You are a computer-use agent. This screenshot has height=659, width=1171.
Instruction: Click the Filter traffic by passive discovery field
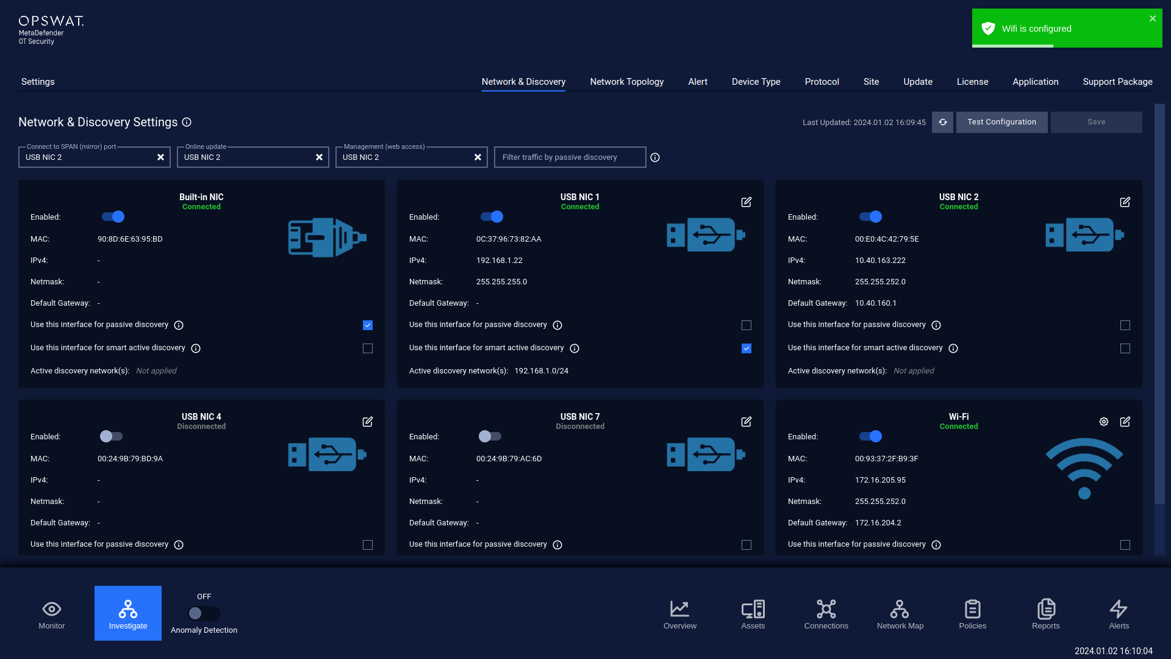point(570,157)
